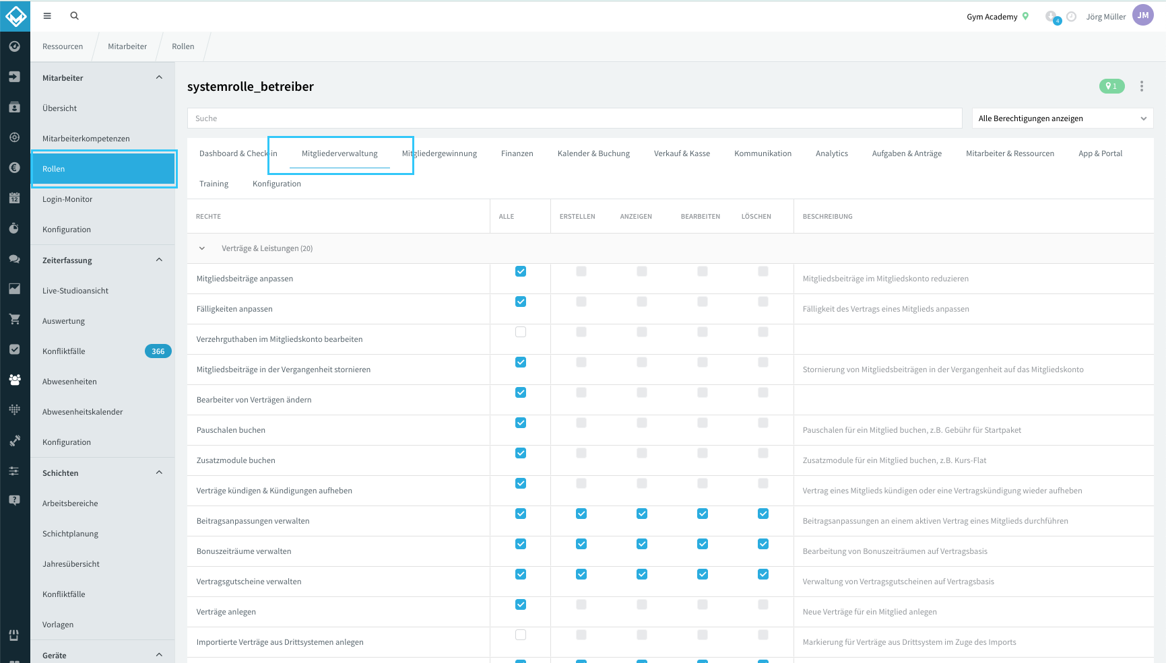Open the store icon near the sidebar bottom

point(14,635)
